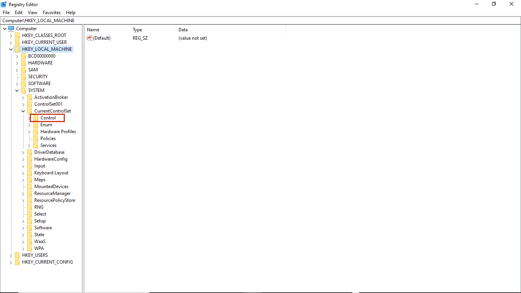Sort by the Type column header
Viewport: 521px width, 293px height.
(x=153, y=30)
